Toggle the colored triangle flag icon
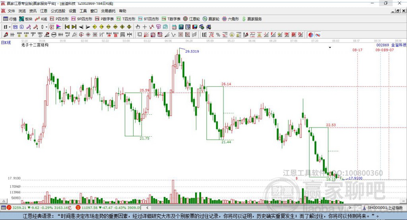The image size is (407, 220). point(59,27)
